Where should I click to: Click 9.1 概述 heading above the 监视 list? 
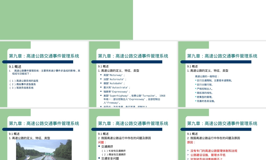pos(15,67)
